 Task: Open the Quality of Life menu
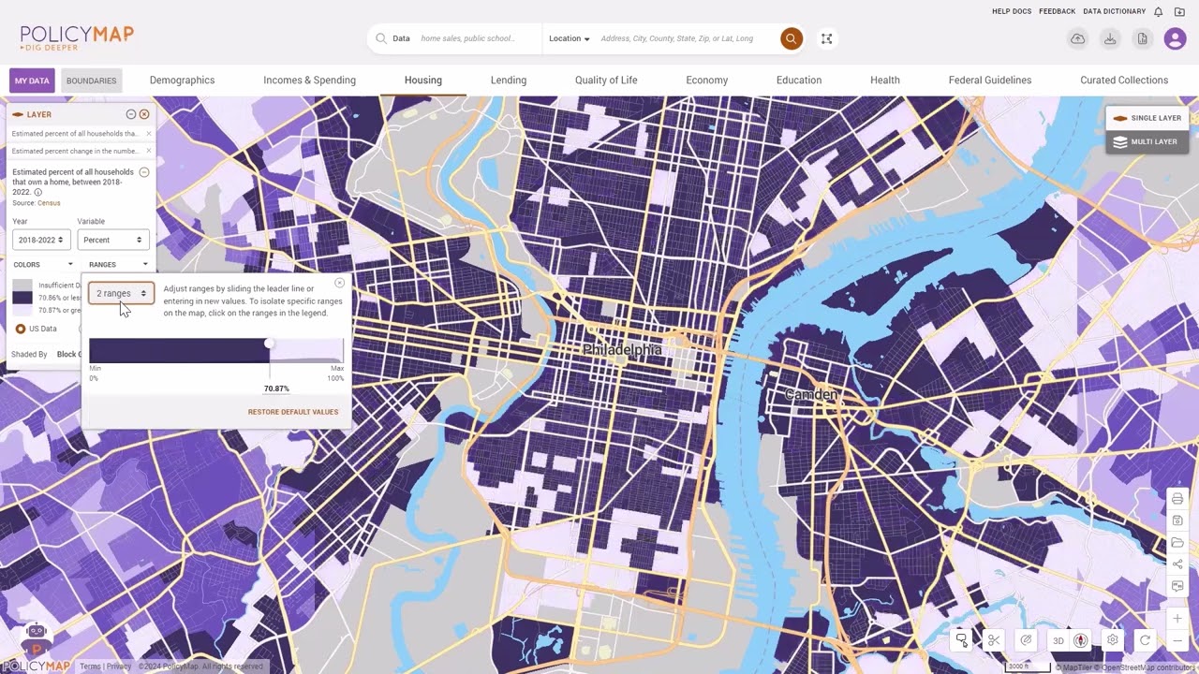pyautogui.click(x=606, y=81)
